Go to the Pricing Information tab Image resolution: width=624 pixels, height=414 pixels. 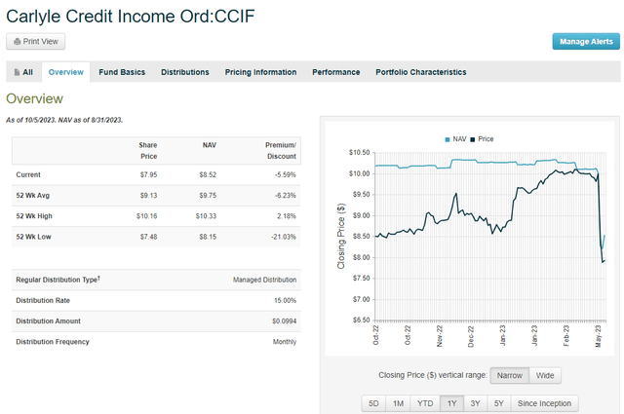click(x=260, y=72)
